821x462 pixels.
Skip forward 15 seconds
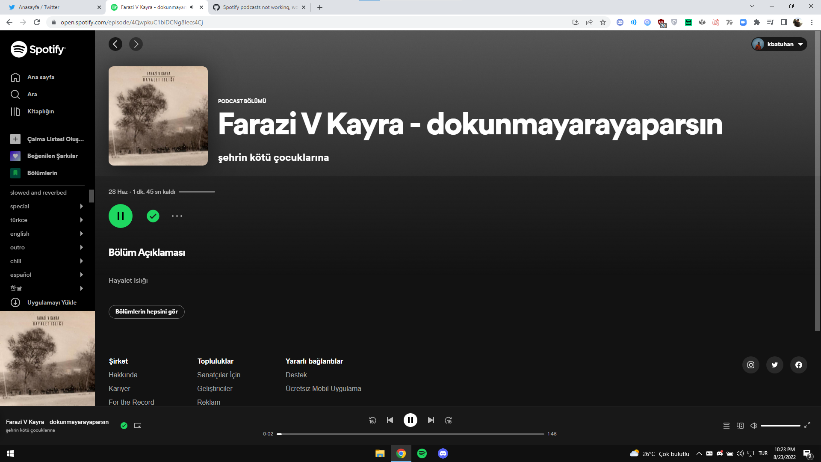point(448,420)
